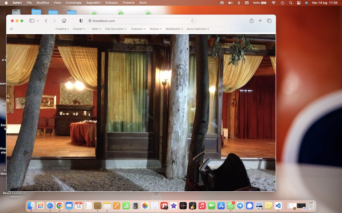This screenshot has width=342, height=213.
Task: Expand the Fradefra bookmarks folder
Action: (62, 29)
